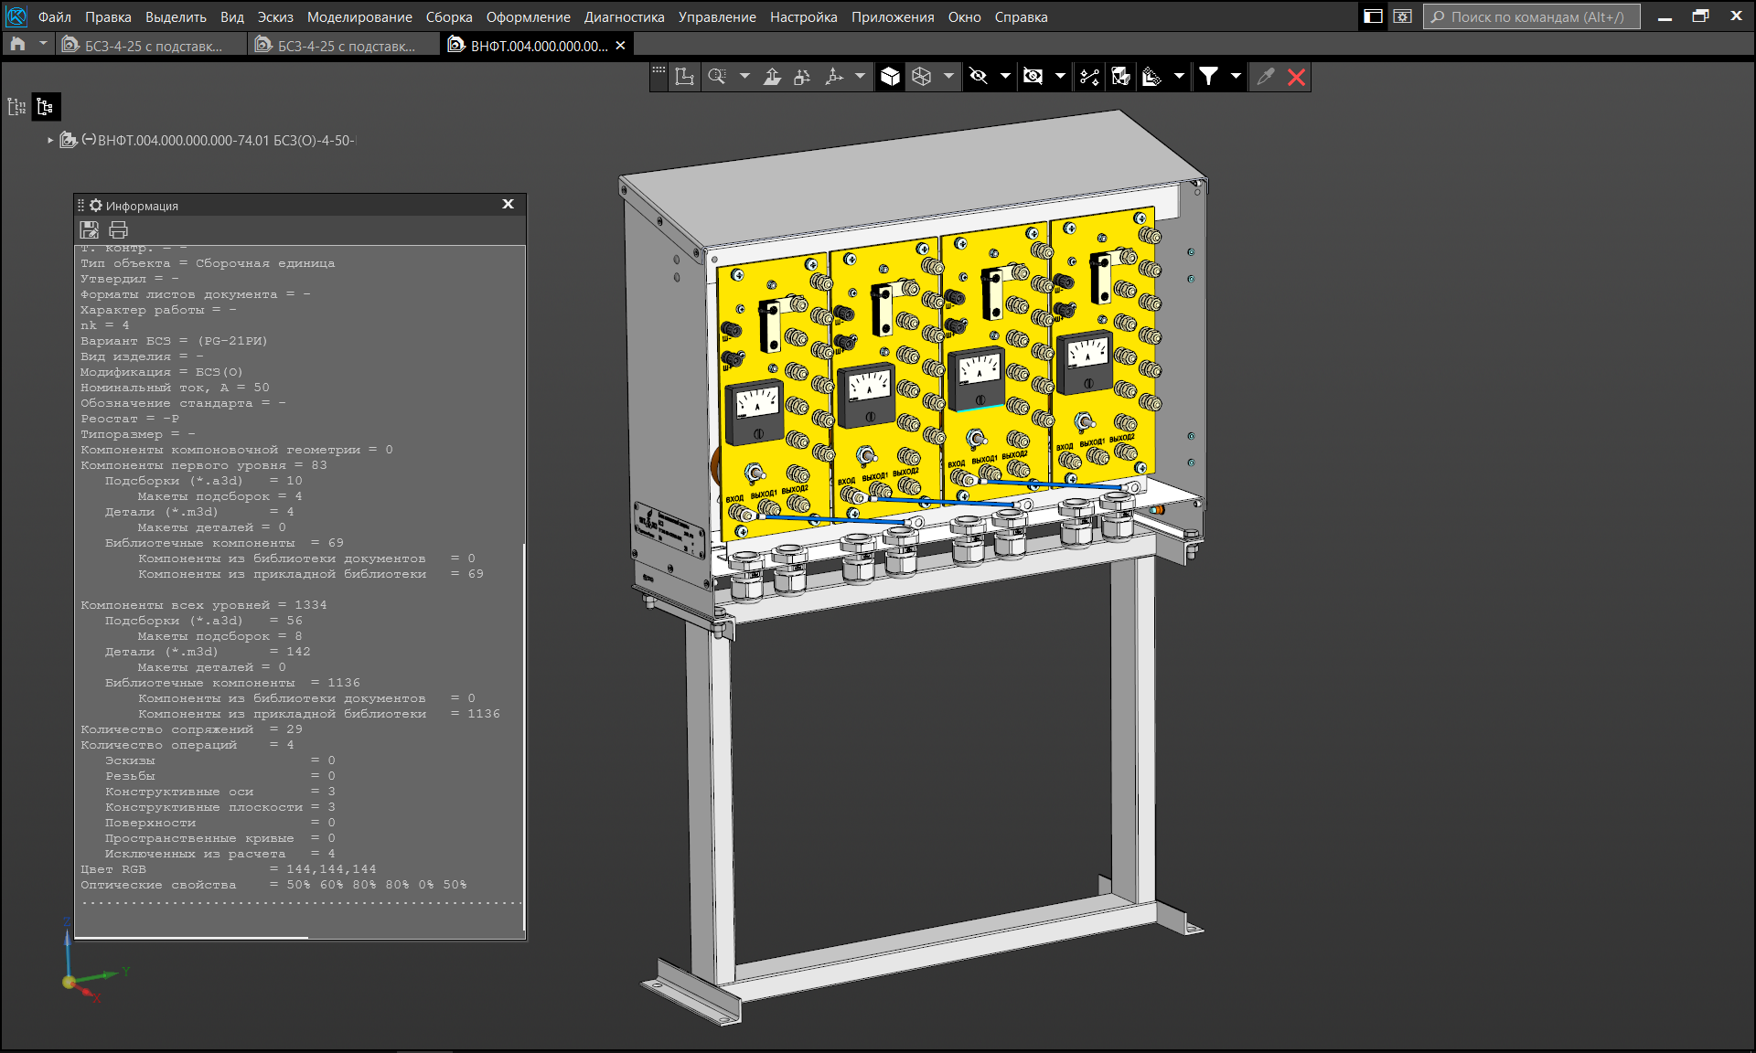Click the save information icon
The width and height of the screenshot is (1756, 1053).
[x=89, y=229]
